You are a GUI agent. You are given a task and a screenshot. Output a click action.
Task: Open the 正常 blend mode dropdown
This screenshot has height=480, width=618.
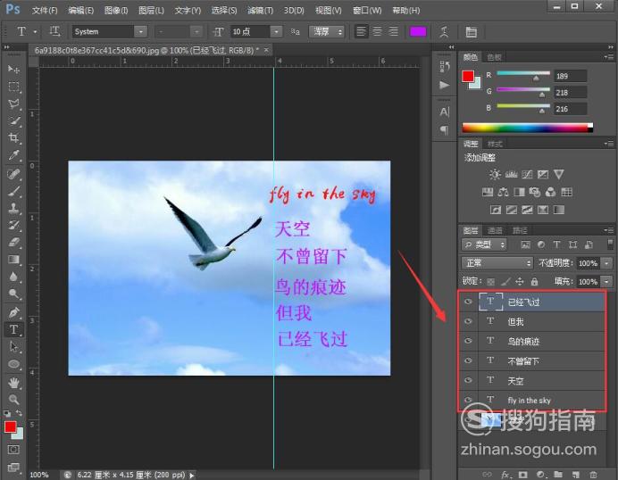(x=497, y=262)
